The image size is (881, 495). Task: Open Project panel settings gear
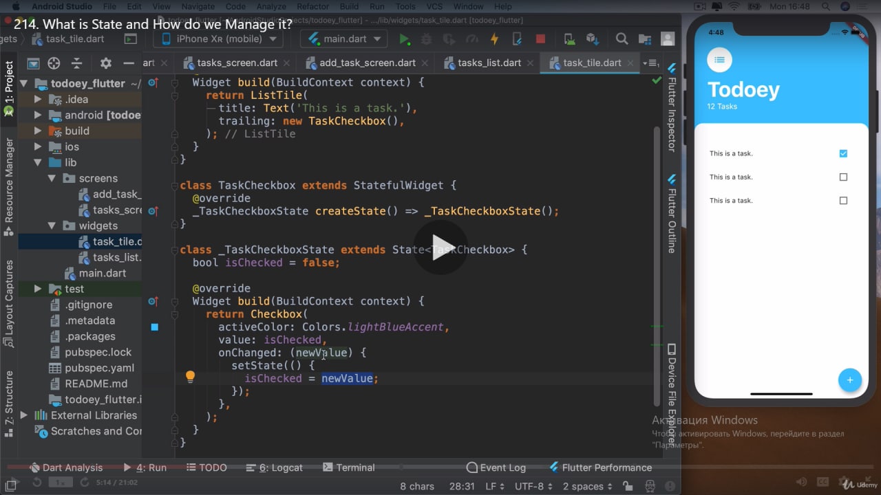105,63
